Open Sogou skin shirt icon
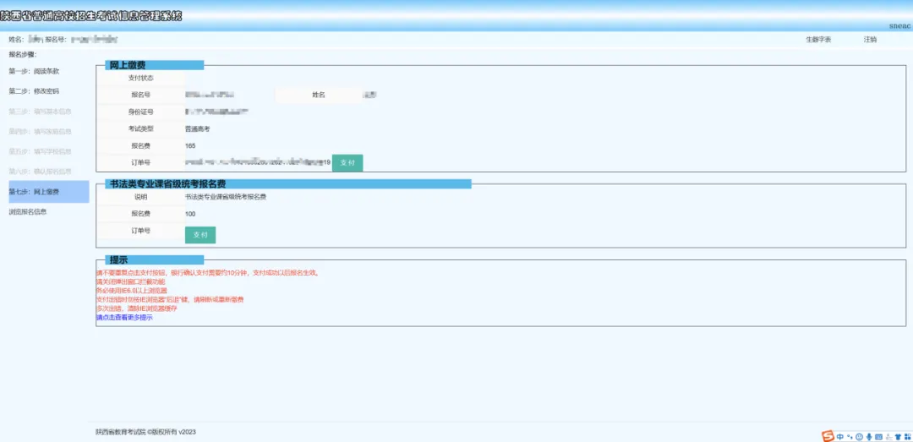913x442 pixels. click(897, 436)
